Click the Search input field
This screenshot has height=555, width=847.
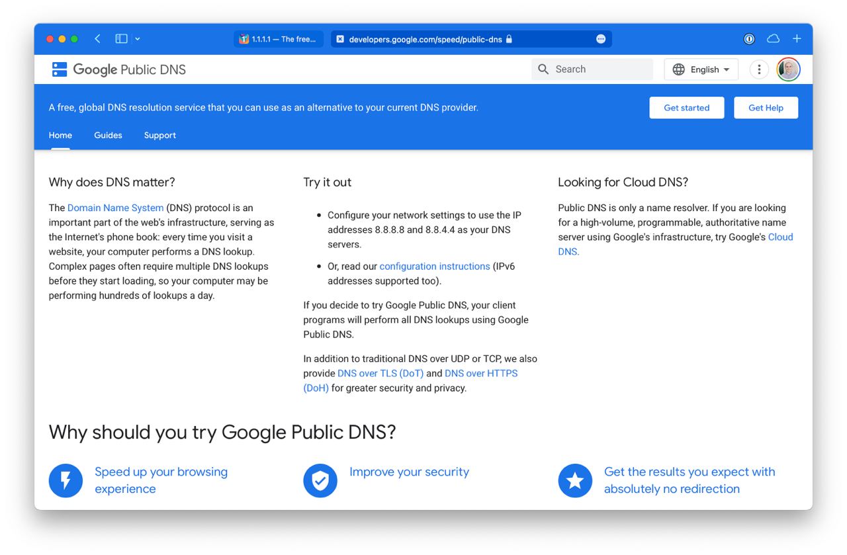[592, 69]
